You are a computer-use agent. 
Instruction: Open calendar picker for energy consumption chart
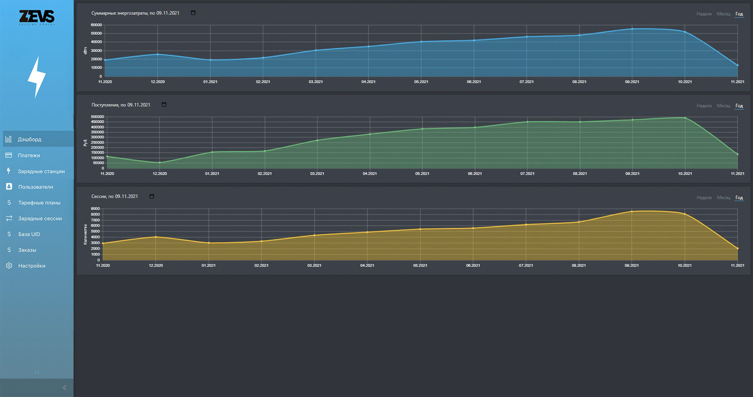(193, 13)
